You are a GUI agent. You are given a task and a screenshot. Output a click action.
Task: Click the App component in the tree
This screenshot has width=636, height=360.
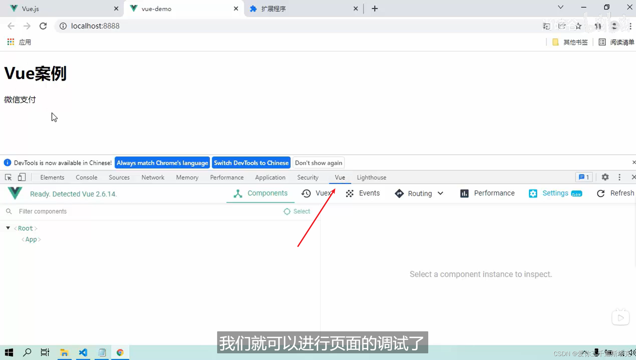pyautogui.click(x=31, y=239)
